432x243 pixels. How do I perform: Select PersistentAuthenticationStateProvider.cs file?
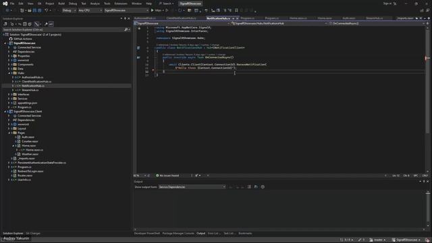pos(42,163)
